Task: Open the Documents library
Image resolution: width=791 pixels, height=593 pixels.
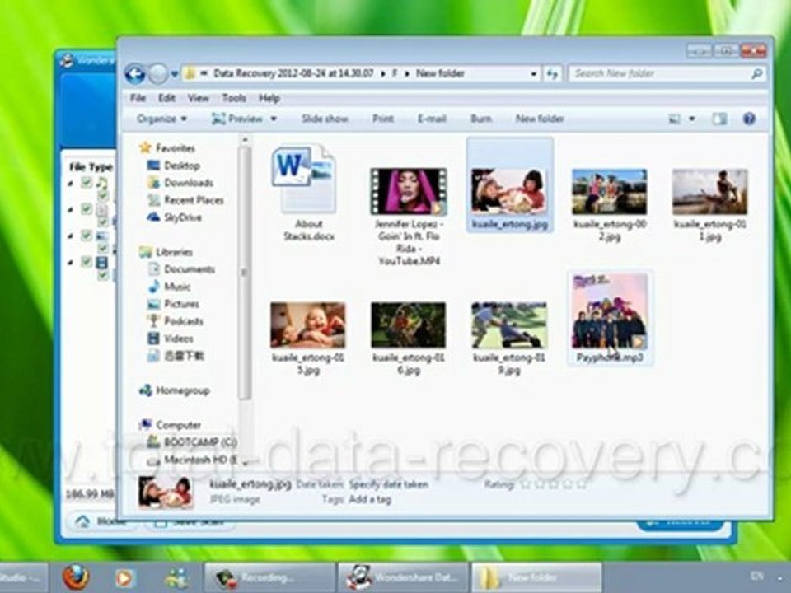Action: 190,269
